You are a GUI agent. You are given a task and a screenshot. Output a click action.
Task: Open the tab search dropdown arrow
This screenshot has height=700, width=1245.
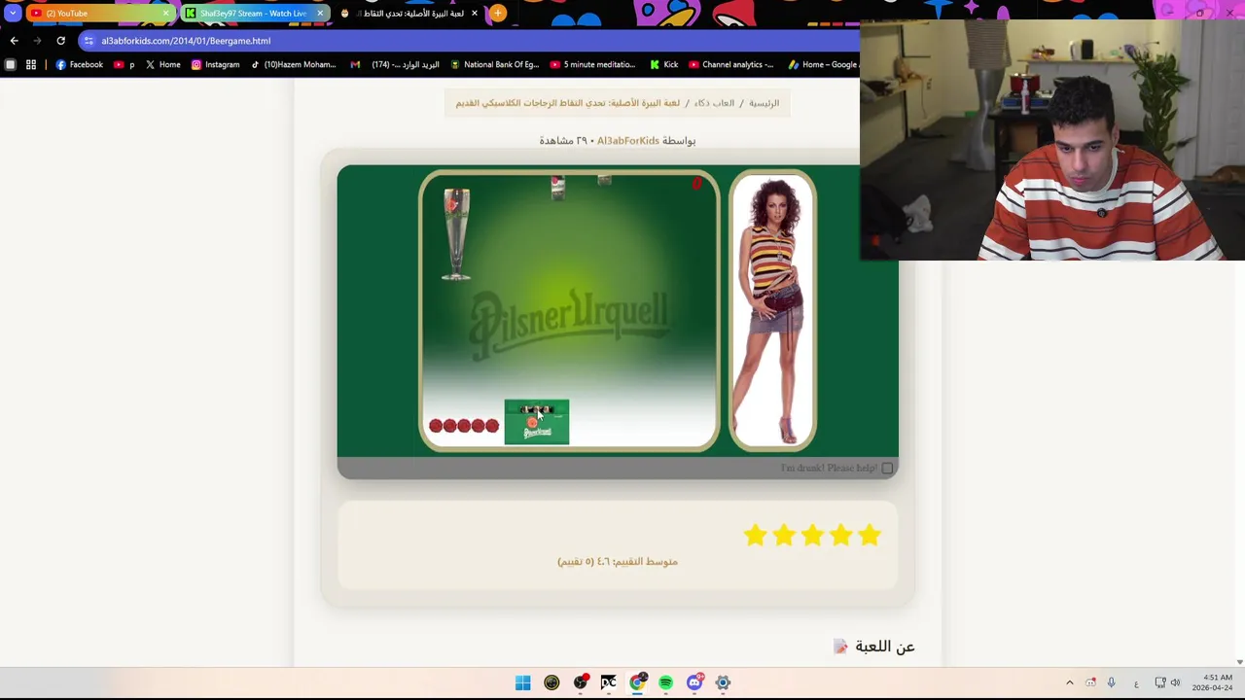(13, 13)
